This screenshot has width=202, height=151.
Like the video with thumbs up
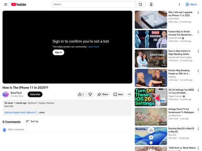pos(81,94)
